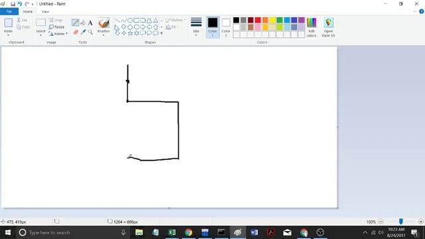Image resolution: width=425 pixels, height=239 pixels.
Task: Choose the Right arrow shape
Action: pyautogui.click(x=143, y=27)
